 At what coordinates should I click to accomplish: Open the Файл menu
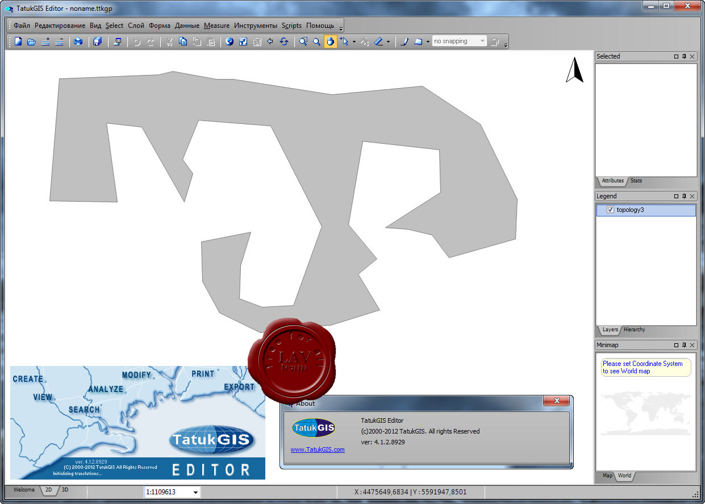[22, 26]
